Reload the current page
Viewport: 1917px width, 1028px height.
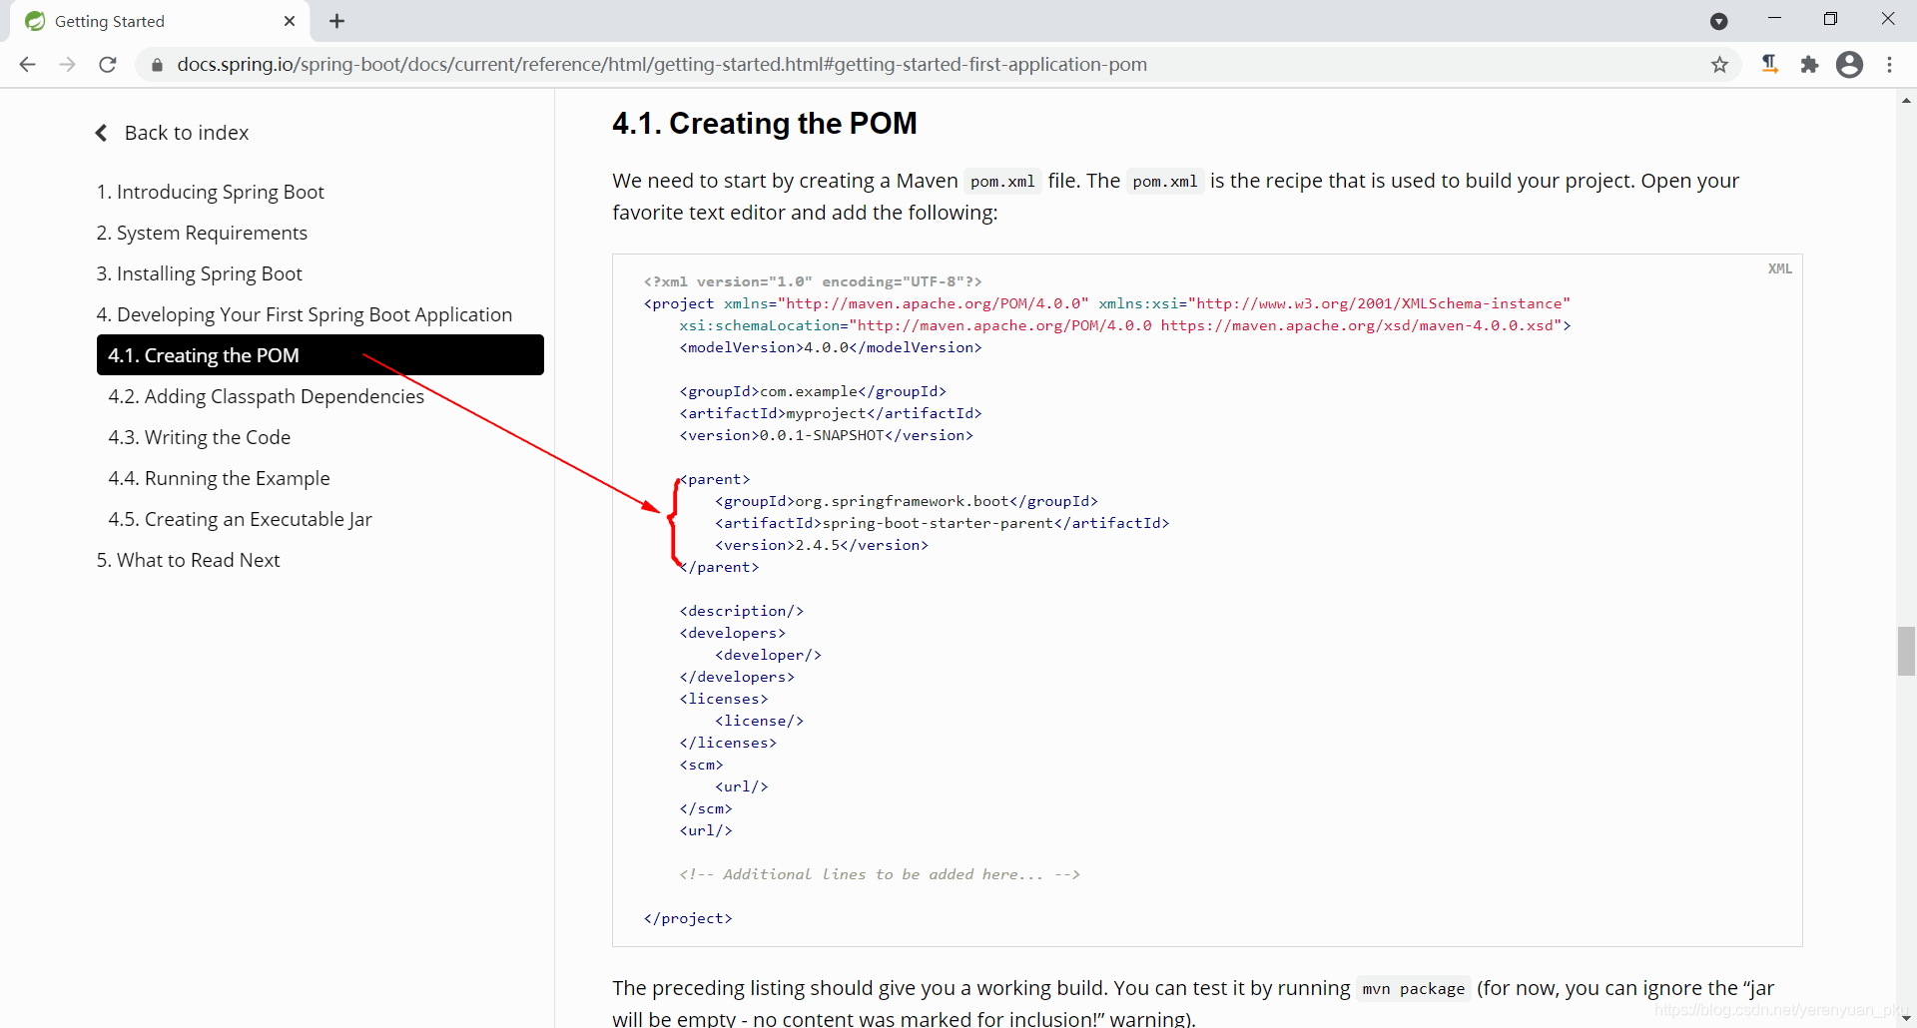click(x=108, y=65)
